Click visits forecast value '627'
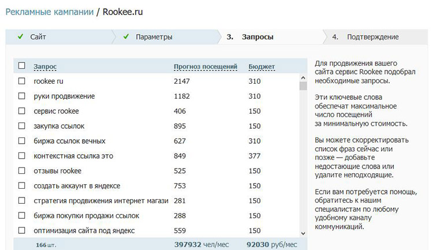This screenshot has width=432, height=250. 180,141
